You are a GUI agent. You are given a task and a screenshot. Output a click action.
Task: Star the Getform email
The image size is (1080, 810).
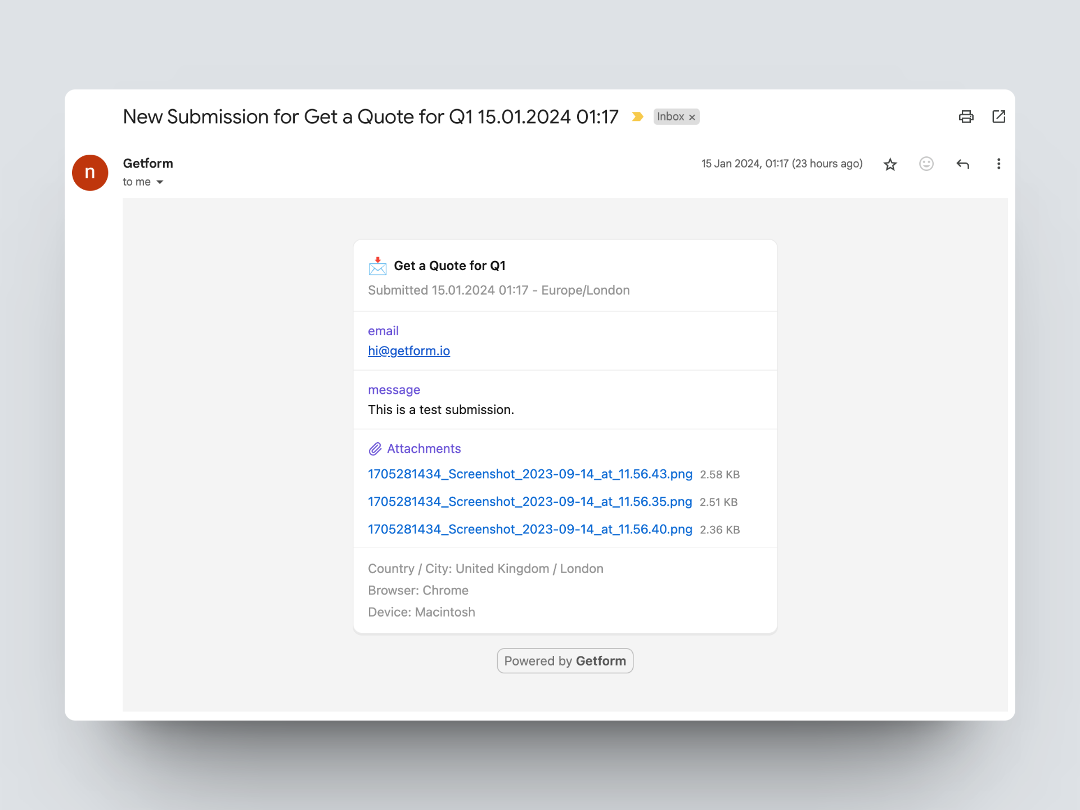point(890,164)
